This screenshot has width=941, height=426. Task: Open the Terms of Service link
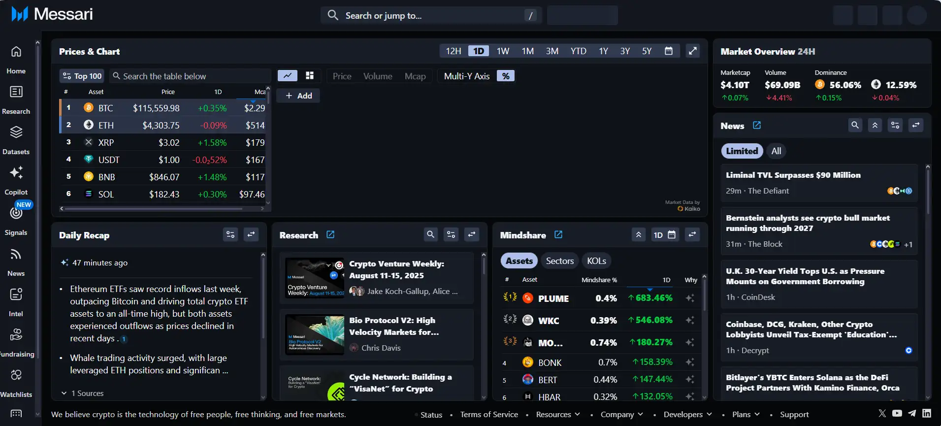click(x=489, y=415)
